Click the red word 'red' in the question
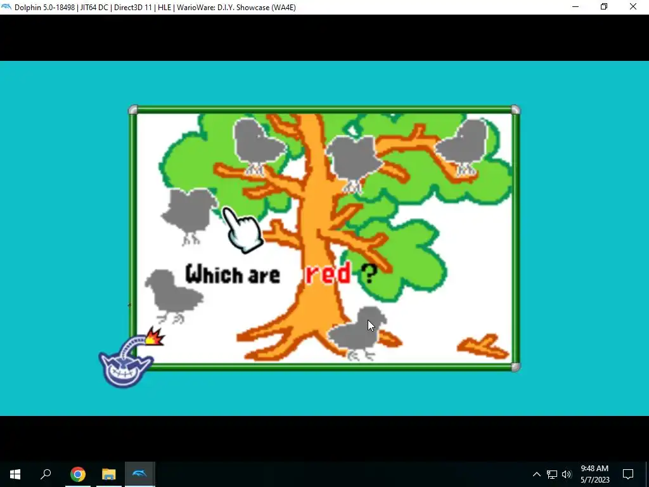Image resolution: width=649 pixels, height=487 pixels. (x=328, y=273)
